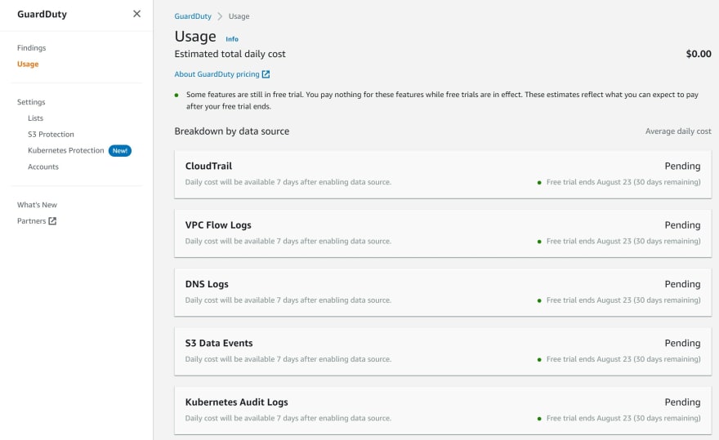The width and height of the screenshot is (719, 440).
Task: Open What's New page
Action: pyautogui.click(x=37, y=205)
